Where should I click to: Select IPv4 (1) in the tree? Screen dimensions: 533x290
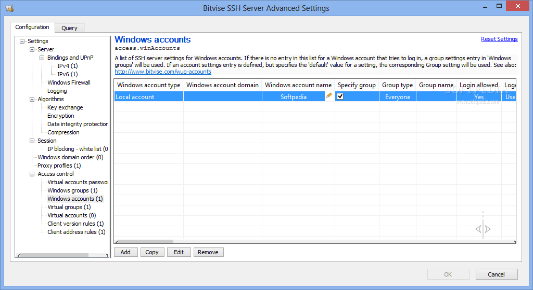tap(67, 66)
